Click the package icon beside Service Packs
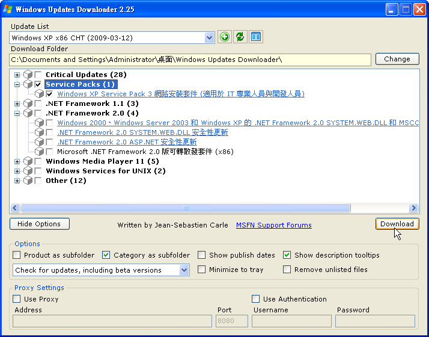The image size is (429, 337). pos(28,84)
